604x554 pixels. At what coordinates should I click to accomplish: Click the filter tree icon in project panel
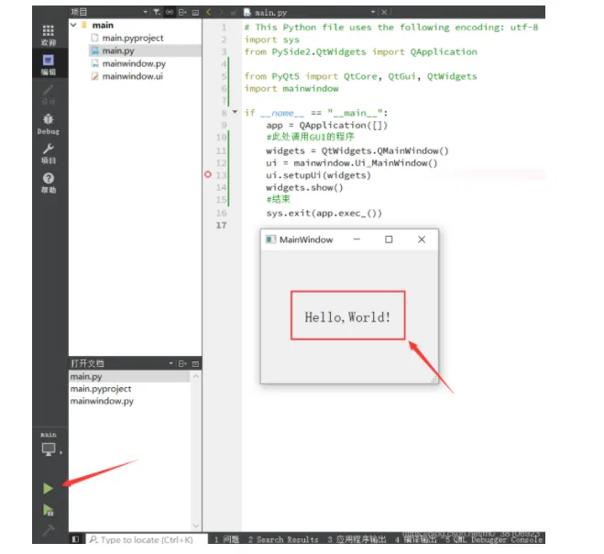point(157,12)
